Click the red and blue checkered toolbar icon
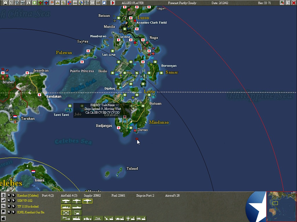Viewport: 297px width, 222px height. point(69,3)
